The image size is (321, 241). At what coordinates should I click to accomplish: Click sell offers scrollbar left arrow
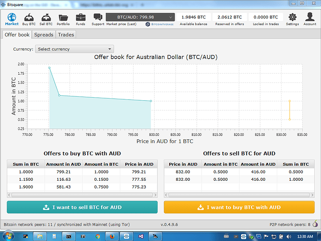pos(166,195)
